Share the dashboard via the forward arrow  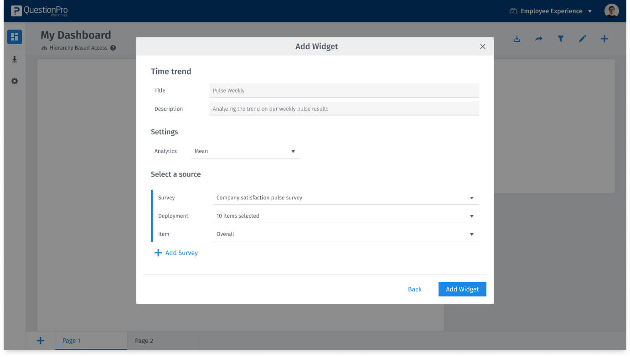pos(538,39)
